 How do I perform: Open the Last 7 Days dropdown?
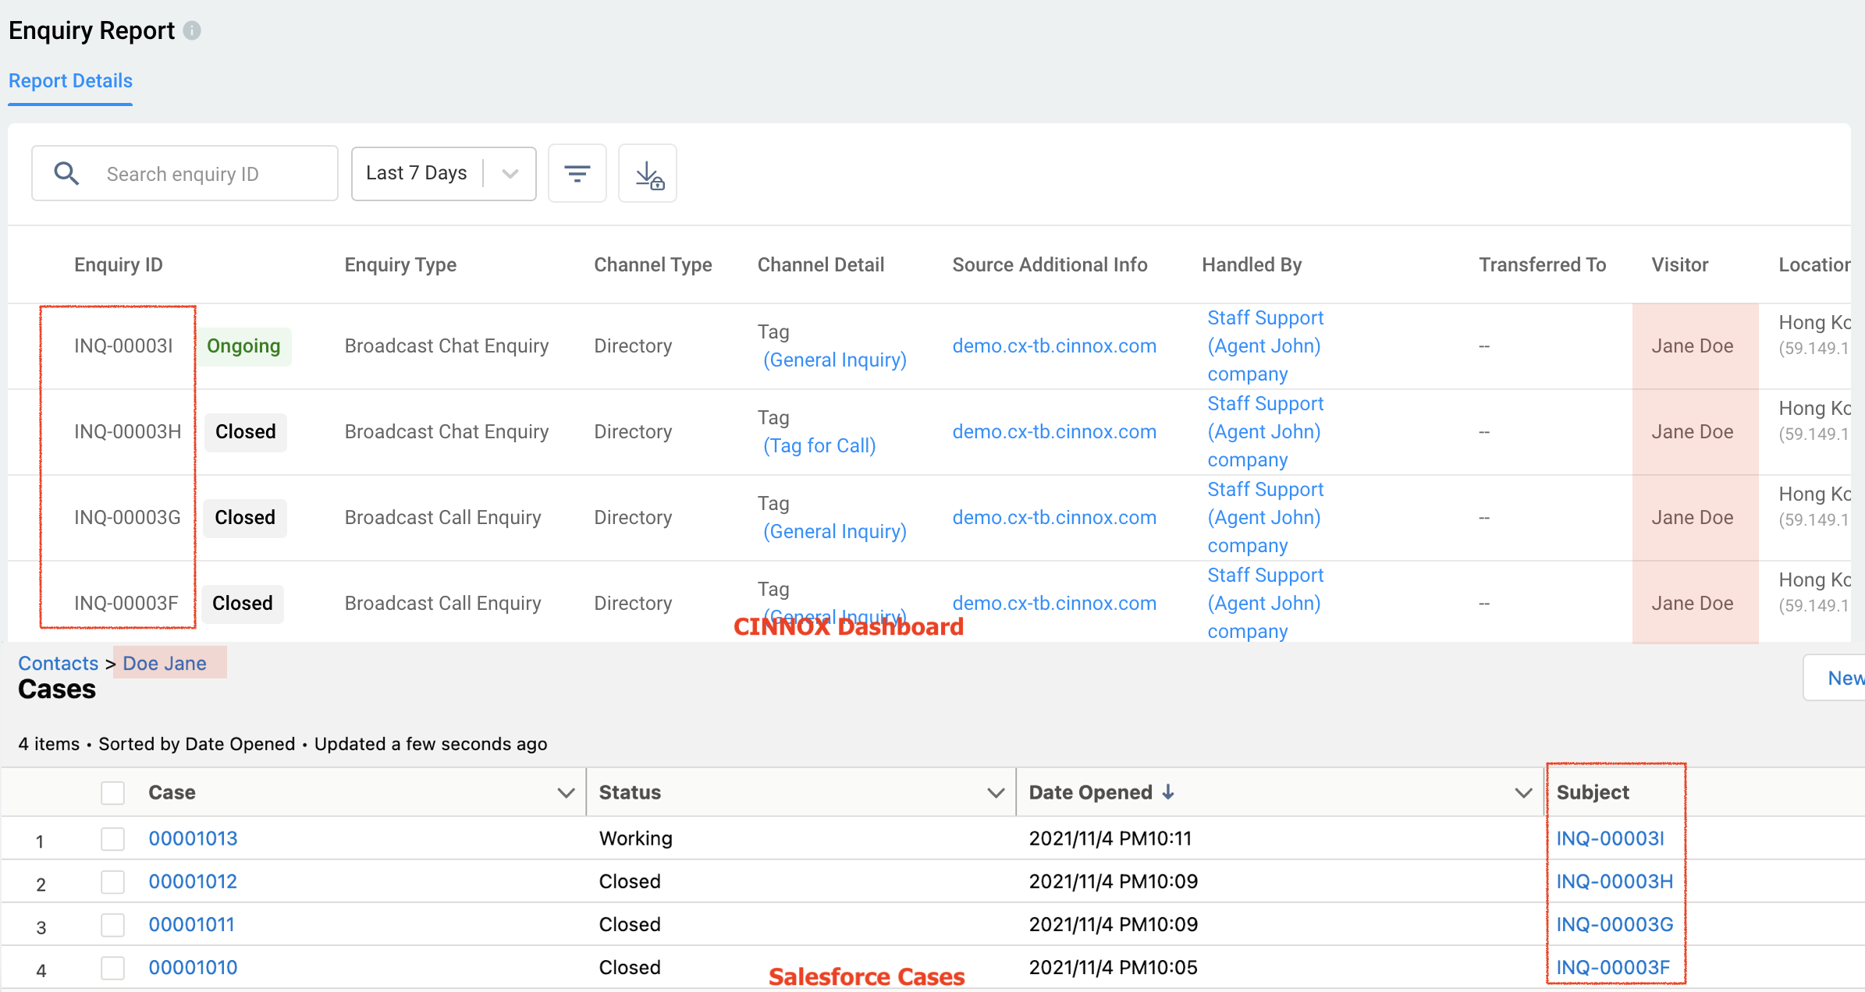click(443, 173)
